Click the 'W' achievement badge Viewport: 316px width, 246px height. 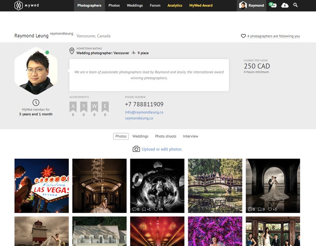[x=94, y=107]
